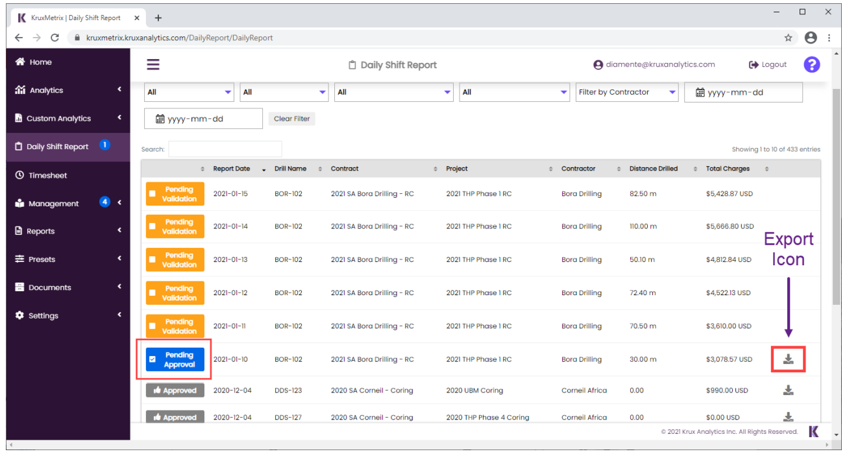Expand the Management submenu chevron
847x456 pixels.
pyautogui.click(x=119, y=202)
